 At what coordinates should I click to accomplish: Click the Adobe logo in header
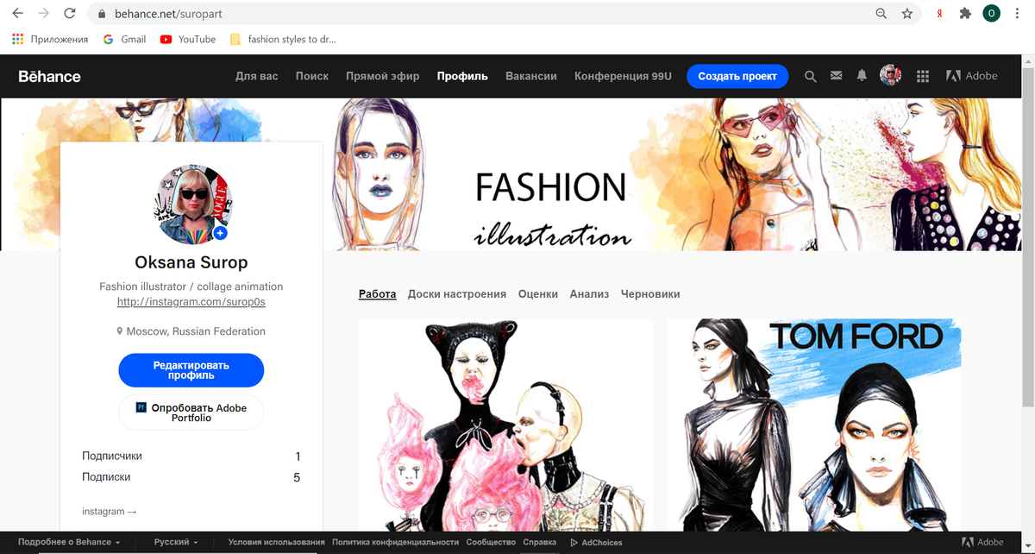pyautogui.click(x=972, y=76)
